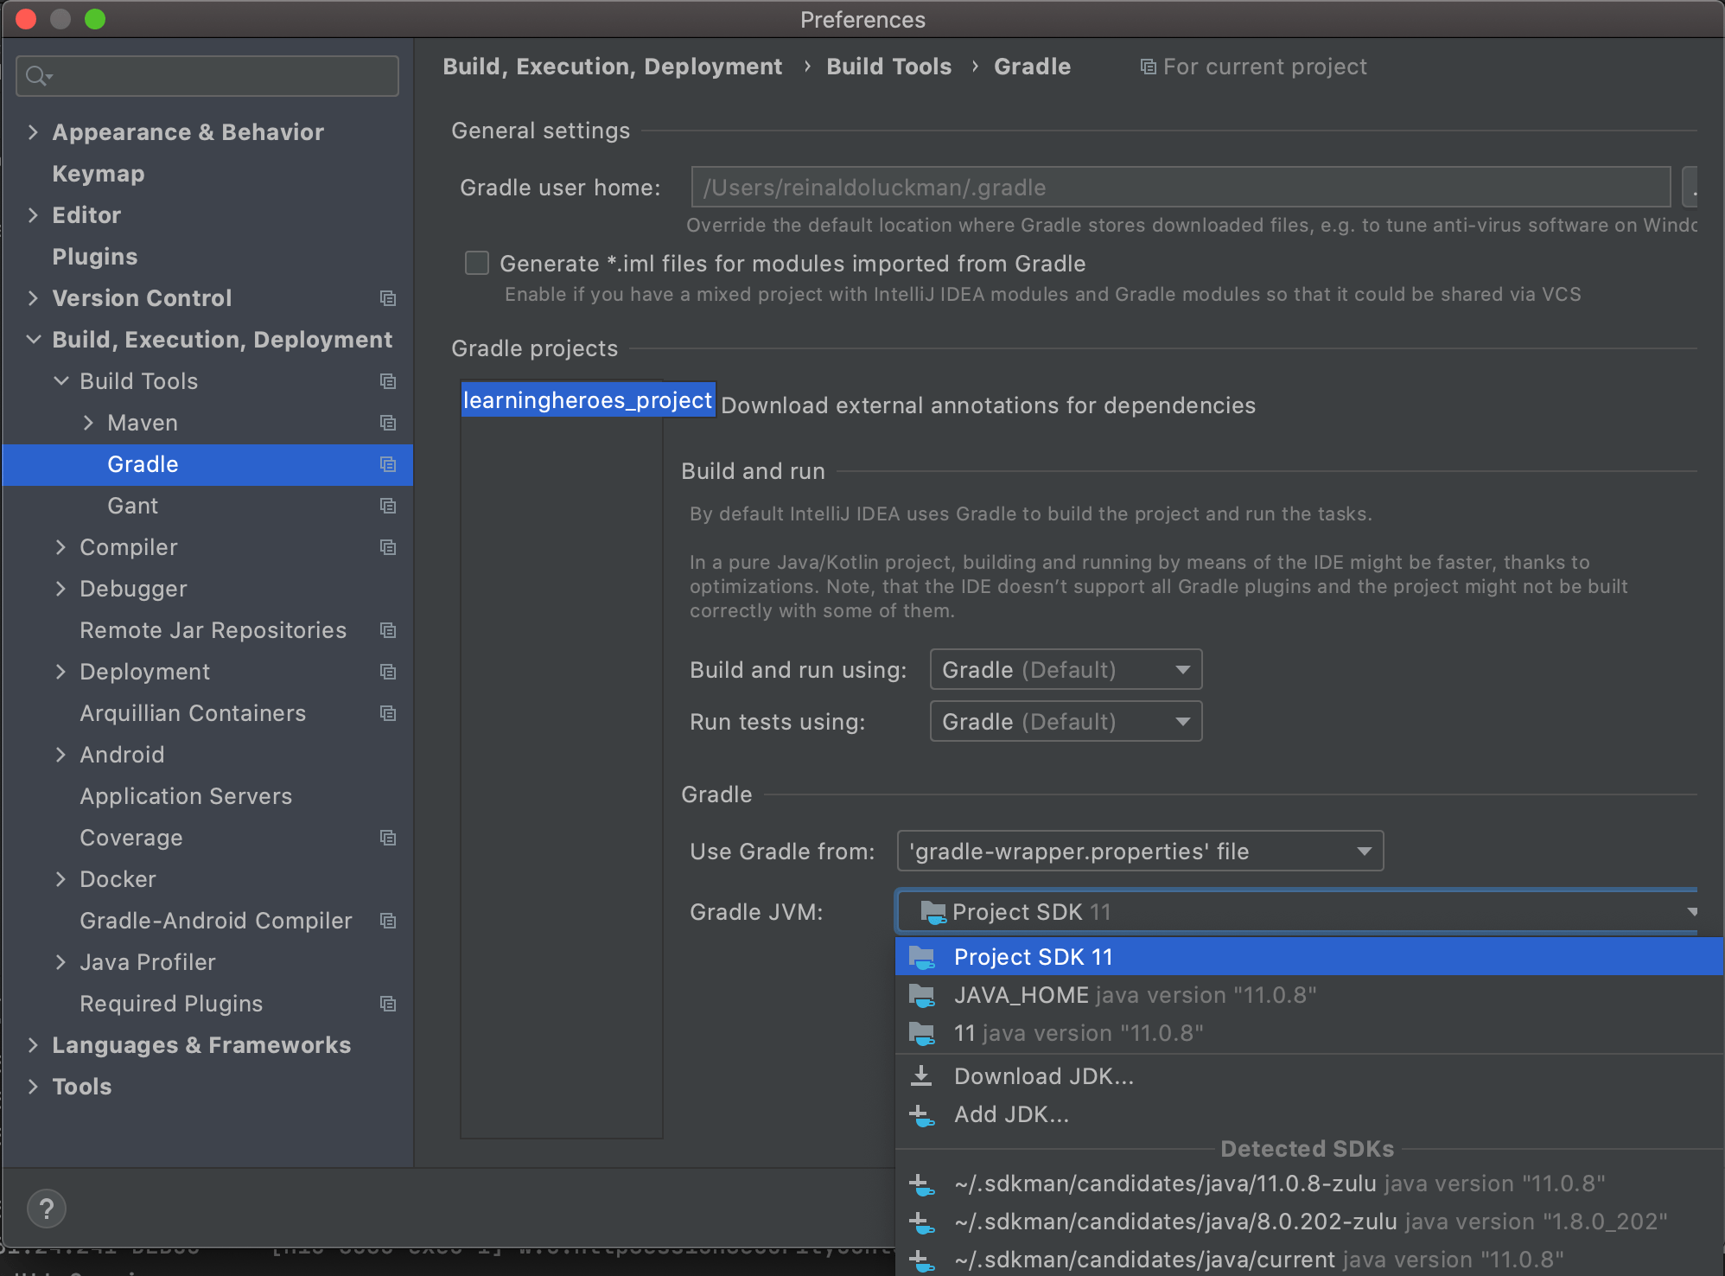
Task: Open the 'Build and run using' dropdown
Action: pyautogui.click(x=1065, y=669)
